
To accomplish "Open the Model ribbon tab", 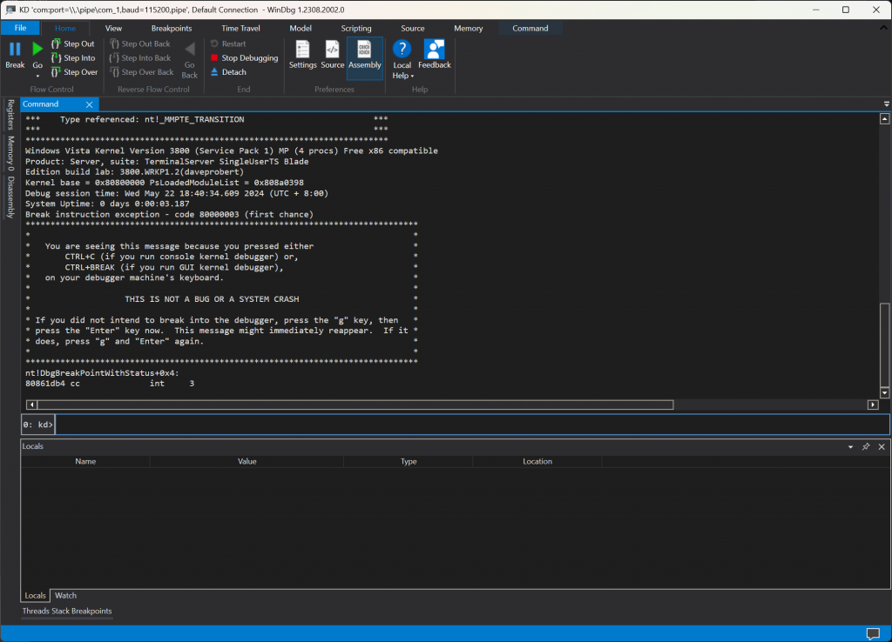I will click(x=301, y=28).
